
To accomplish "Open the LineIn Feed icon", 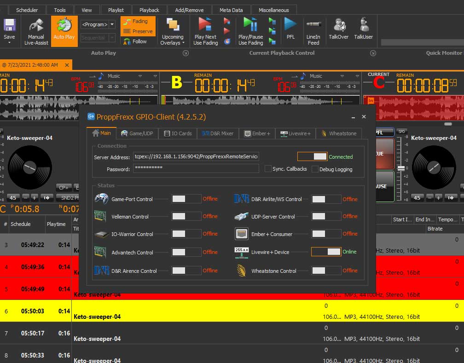I will point(313,24).
